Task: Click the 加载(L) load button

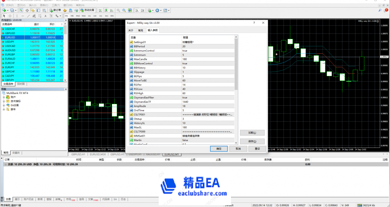Action: pos(252,133)
